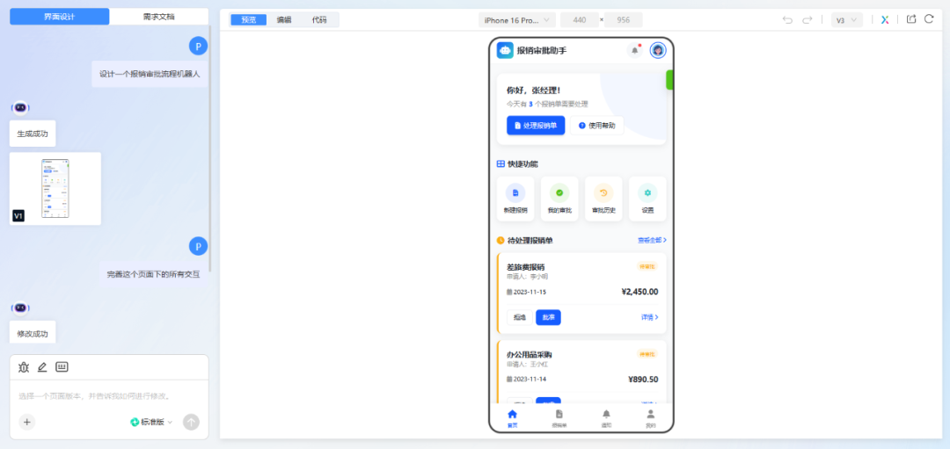Select the 界面设计 tab

coord(60,17)
